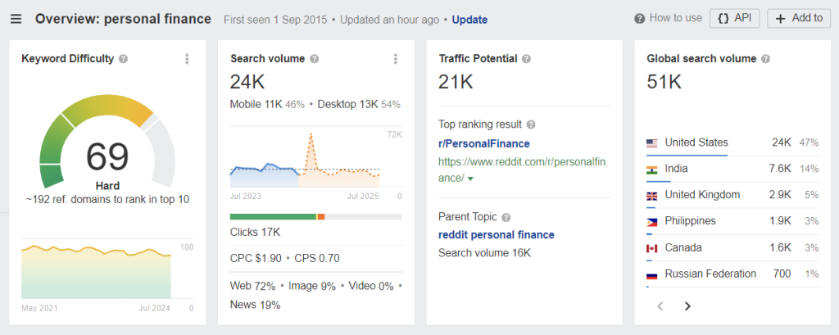Open the Keyword Difficulty card options menu
The image size is (839, 335).
187,59
